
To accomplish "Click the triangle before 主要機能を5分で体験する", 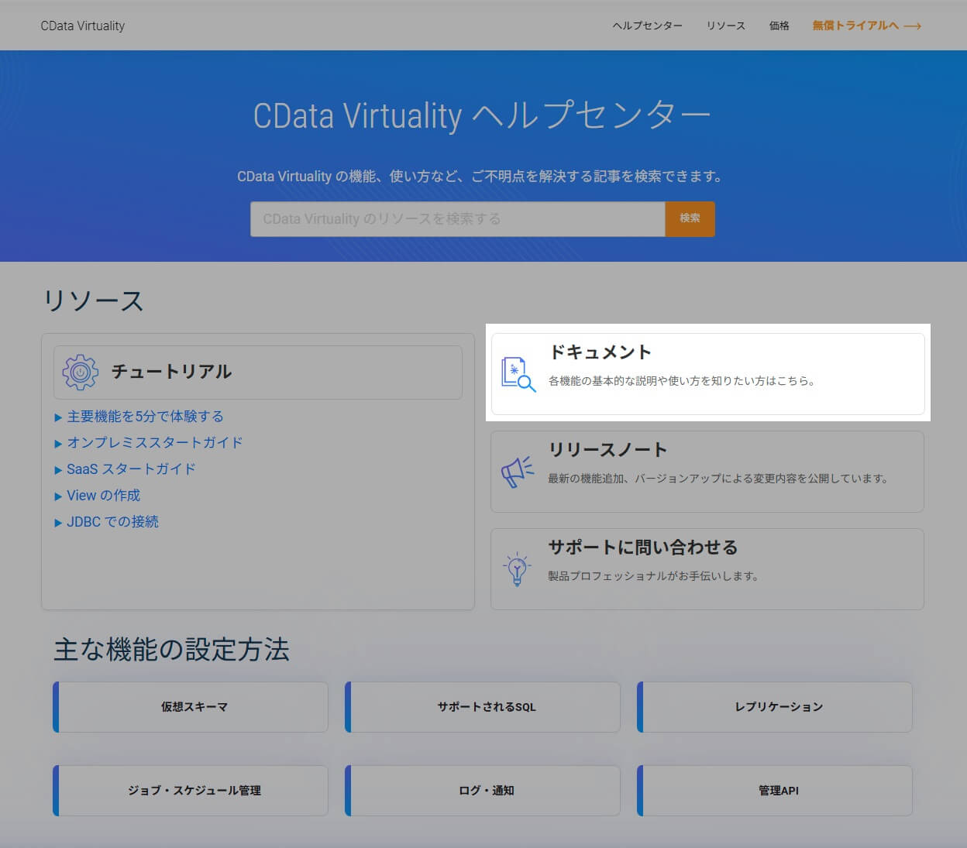I will tap(58, 417).
